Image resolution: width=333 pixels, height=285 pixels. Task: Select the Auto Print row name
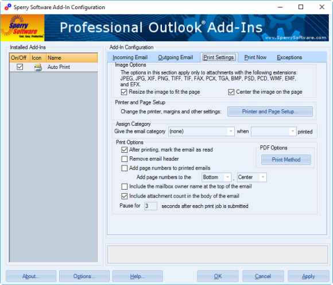pos(59,67)
